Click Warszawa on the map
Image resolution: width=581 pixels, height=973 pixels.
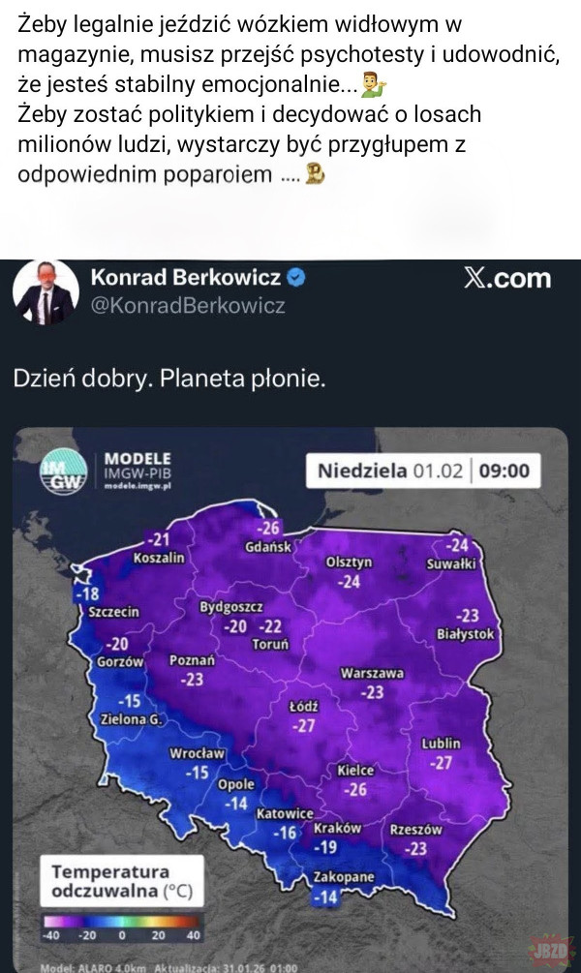pyautogui.click(x=372, y=674)
